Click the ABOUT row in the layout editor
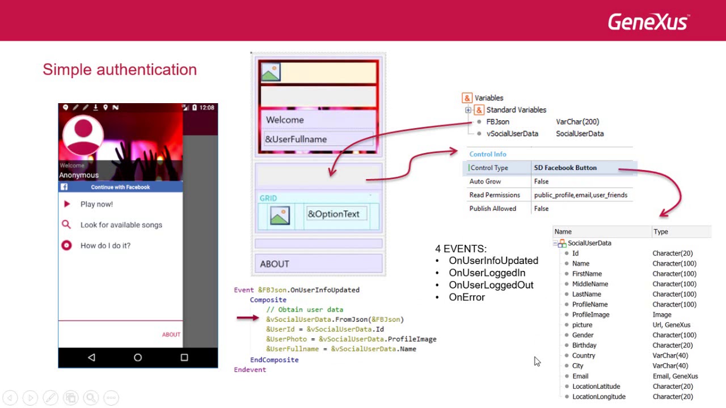726x408 pixels. click(x=319, y=264)
